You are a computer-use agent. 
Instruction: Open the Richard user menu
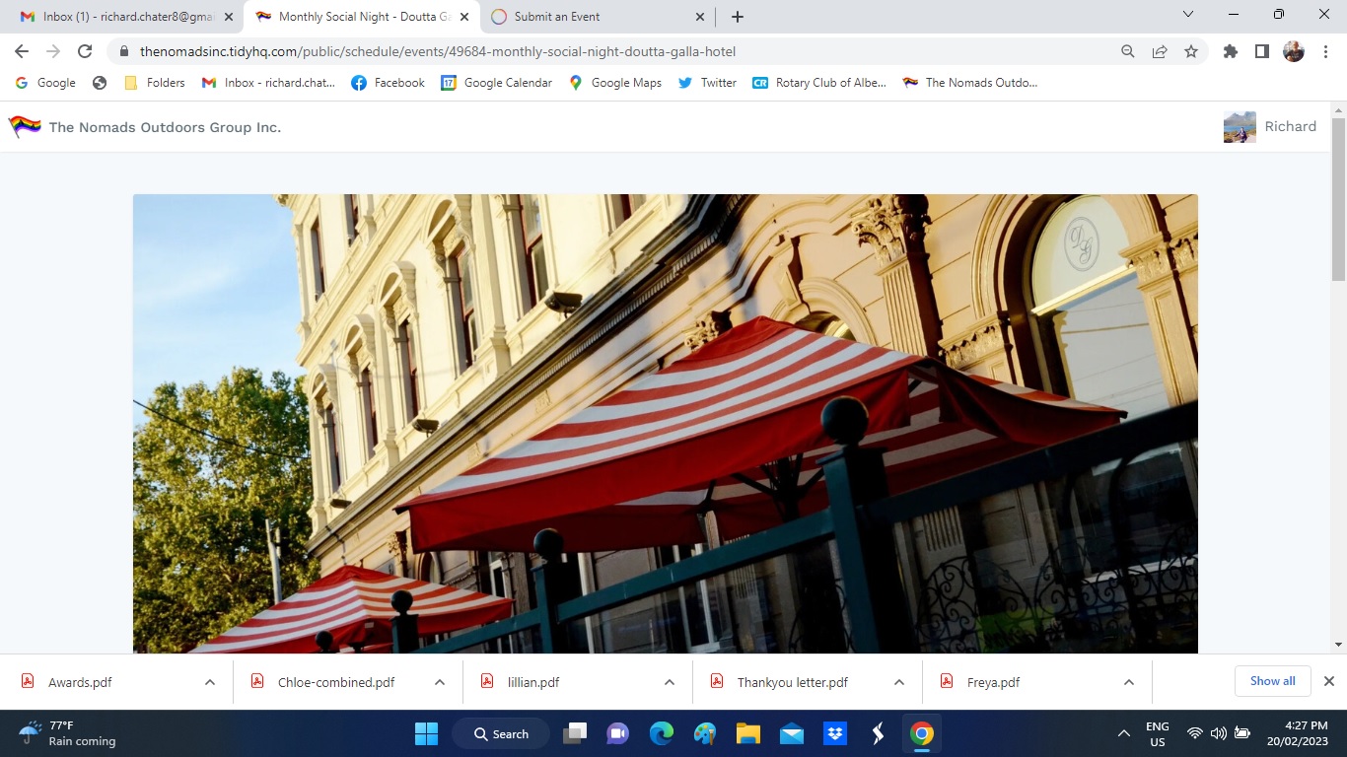pyautogui.click(x=1270, y=126)
